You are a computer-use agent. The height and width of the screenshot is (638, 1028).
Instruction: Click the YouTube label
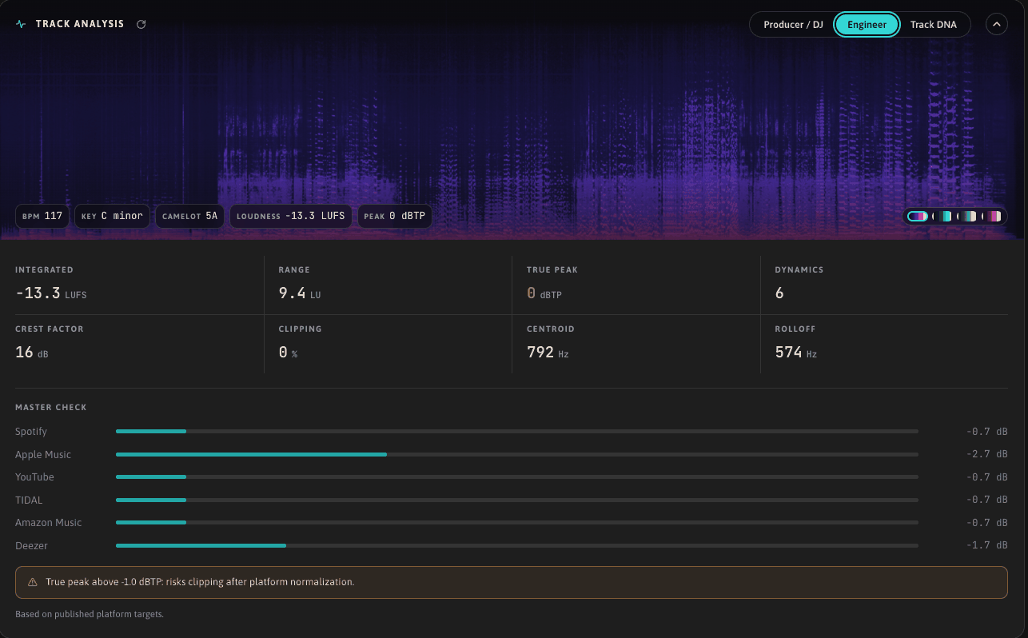pos(34,477)
